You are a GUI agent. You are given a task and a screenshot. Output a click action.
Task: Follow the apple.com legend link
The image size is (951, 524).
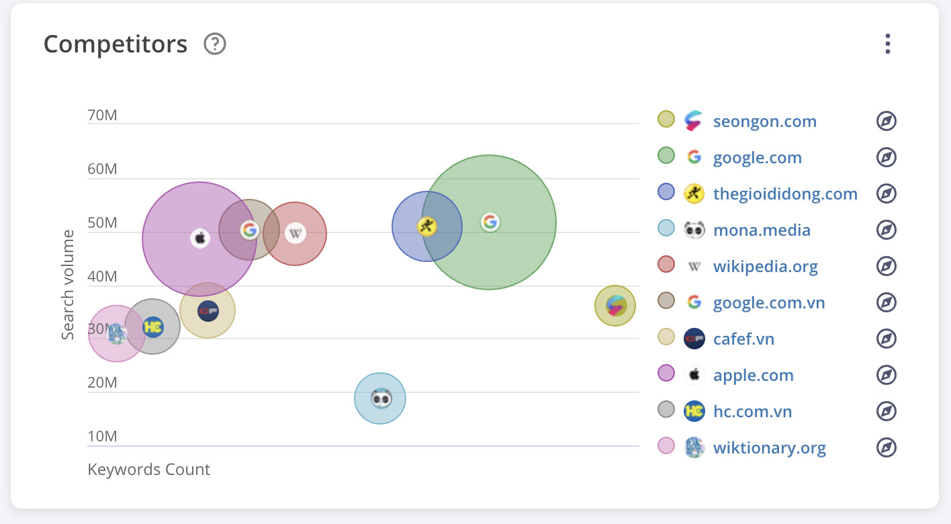click(753, 375)
